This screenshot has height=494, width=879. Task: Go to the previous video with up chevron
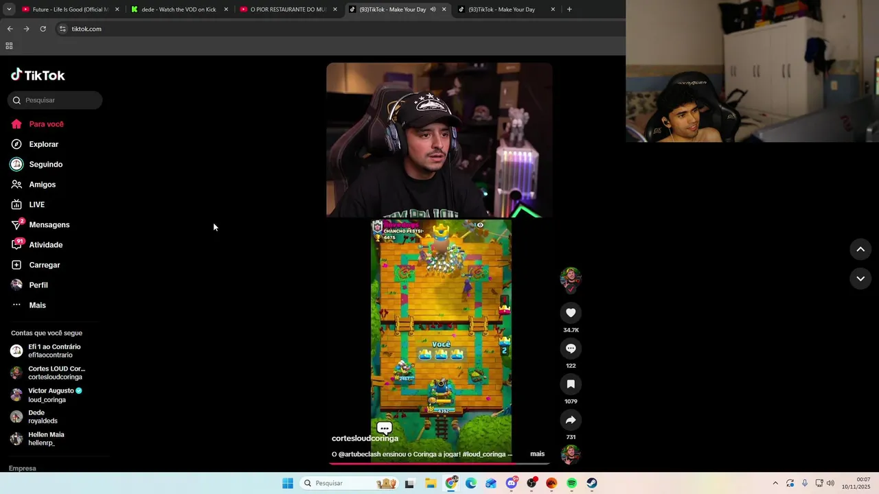click(860, 249)
